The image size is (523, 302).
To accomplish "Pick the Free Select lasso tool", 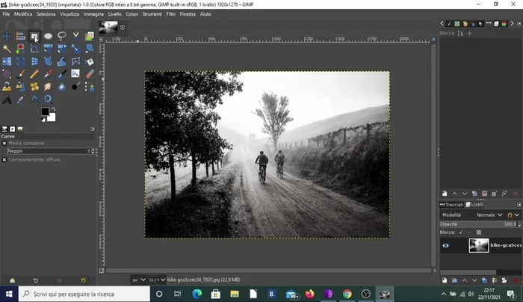I will 62,36.
